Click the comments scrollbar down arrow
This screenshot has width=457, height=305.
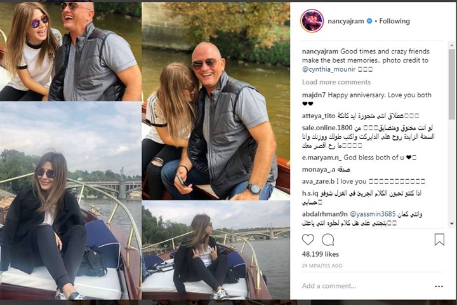tap(452, 224)
